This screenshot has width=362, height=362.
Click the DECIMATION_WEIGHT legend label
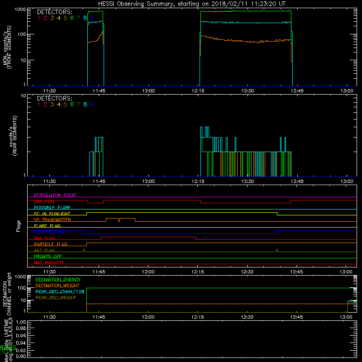click(57, 286)
